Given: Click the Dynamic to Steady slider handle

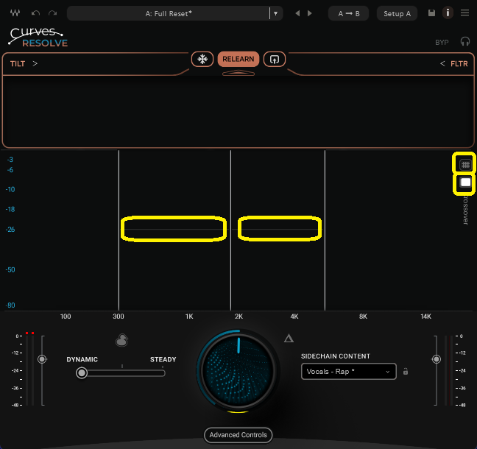Looking at the screenshot, I should point(82,373).
